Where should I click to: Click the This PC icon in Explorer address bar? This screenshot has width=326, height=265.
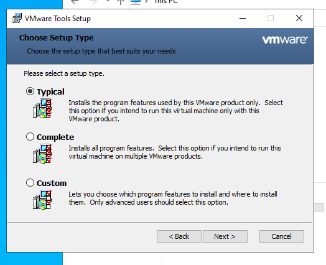point(136,2)
